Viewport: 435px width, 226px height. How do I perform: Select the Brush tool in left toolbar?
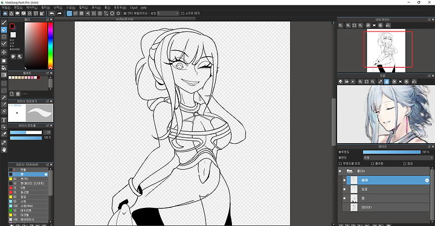[4, 22]
